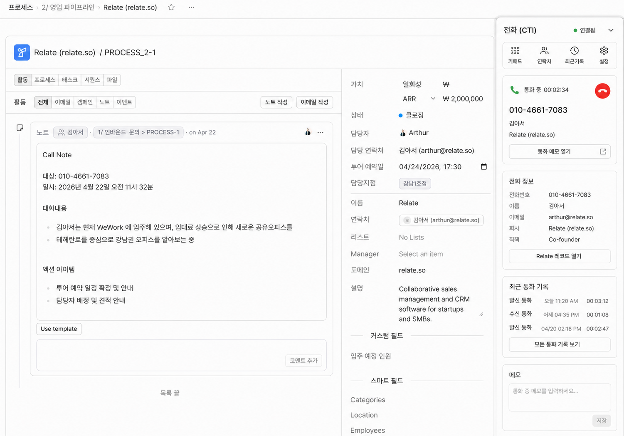The width and height of the screenshot is (624, 436).
Task: Click the Use template button
Action: pyautogui.click(x=59, y=329)
